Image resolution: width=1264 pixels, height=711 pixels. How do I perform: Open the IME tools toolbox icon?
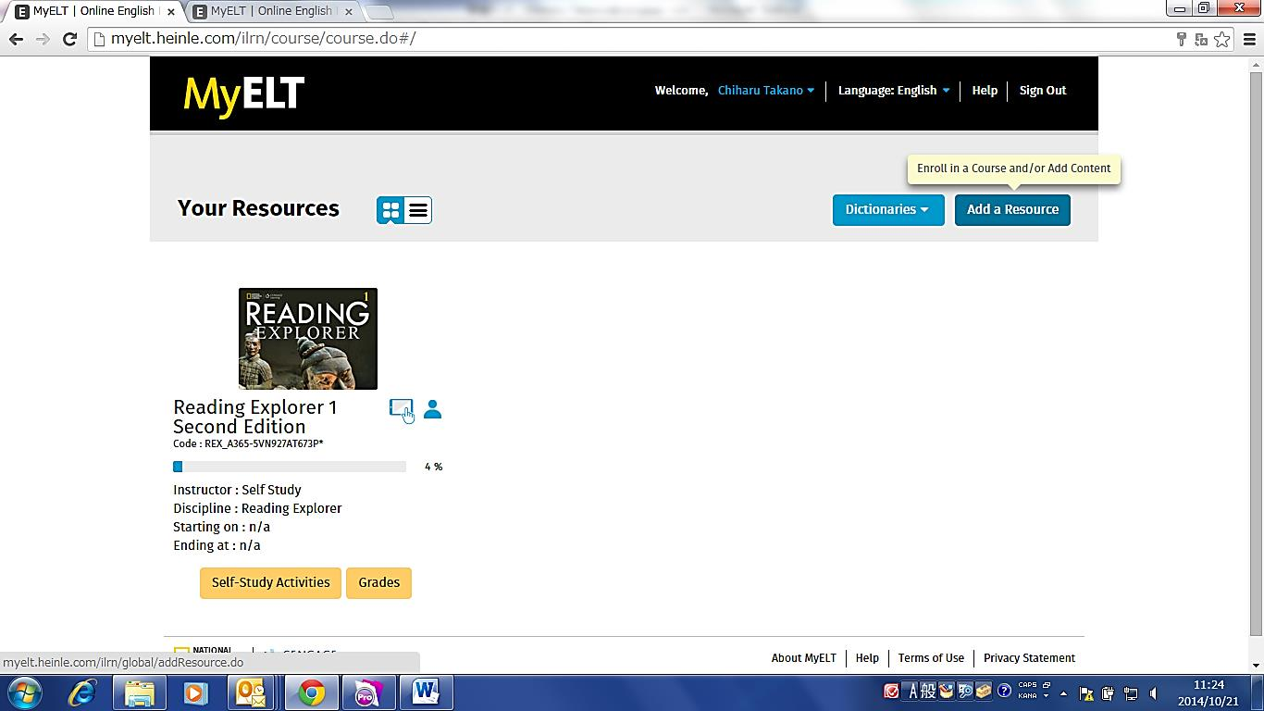pos(984,691)
